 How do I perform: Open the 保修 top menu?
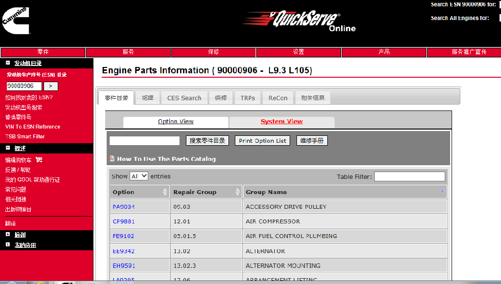coord(213,52)
